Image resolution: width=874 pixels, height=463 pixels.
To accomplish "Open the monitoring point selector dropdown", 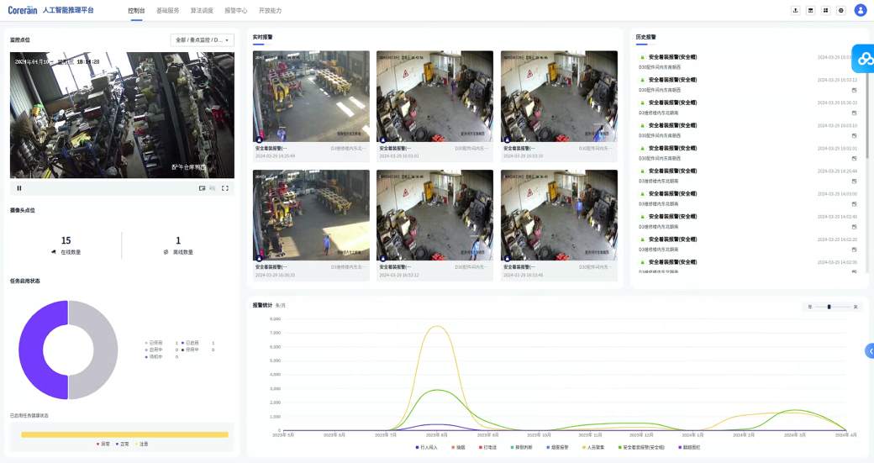I will click(x=203, y=40).
